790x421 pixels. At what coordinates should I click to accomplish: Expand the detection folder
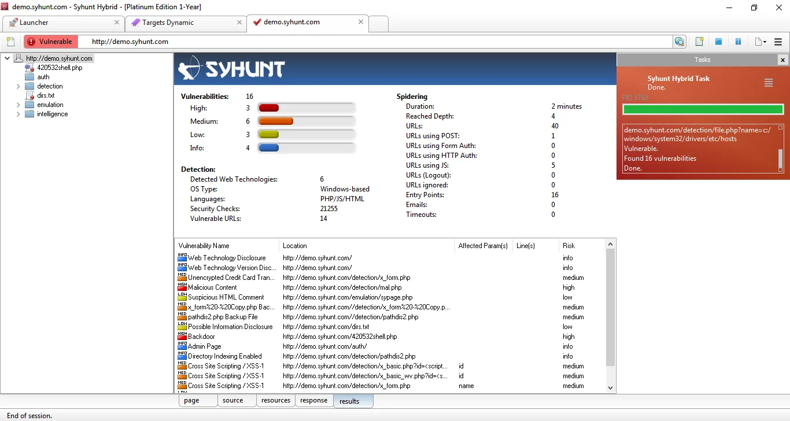[17, 86]
